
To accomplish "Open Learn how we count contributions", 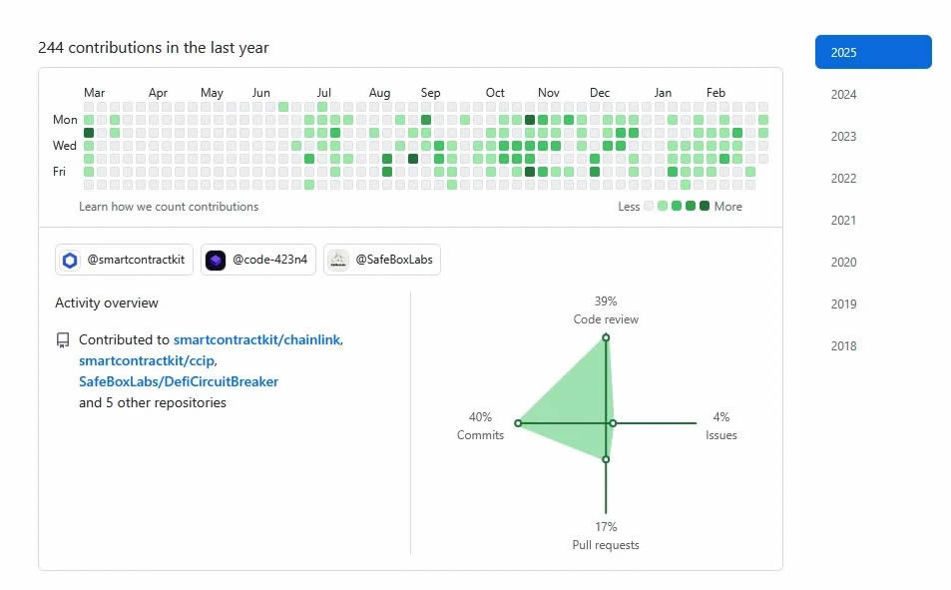I will tap(169, 207).
